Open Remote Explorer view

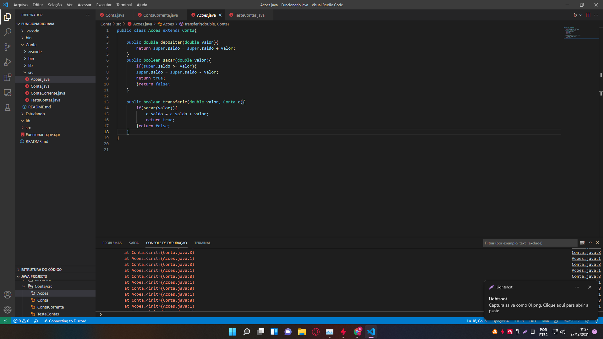(x=8, y=93)
